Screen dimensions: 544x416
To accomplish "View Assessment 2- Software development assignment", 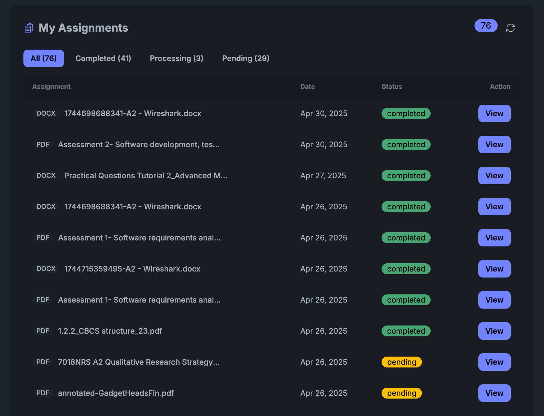I will click(x=494, y=144).
